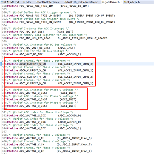The width and height of the screenshot is (154, 154).
Task: Click FOC_ADC_MEM_RES_LOAD macro name
Action: point(35,38)
